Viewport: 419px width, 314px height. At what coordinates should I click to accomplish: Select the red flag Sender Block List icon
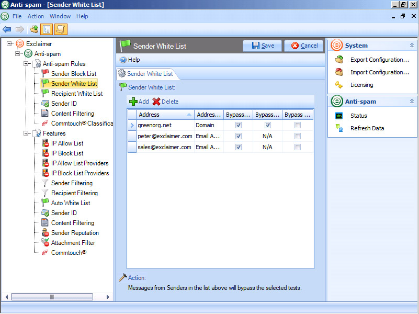45,73
